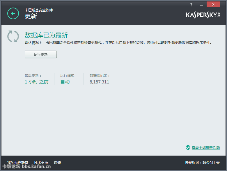227x171 pixels.
Task: Open 我的卡巴斯基 in the footer
Action: [x=18, y=163]
